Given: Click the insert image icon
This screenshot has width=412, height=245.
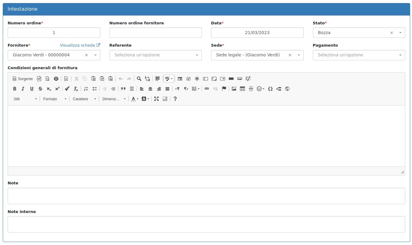Looking at the screenshot, I should pos(234,89).
